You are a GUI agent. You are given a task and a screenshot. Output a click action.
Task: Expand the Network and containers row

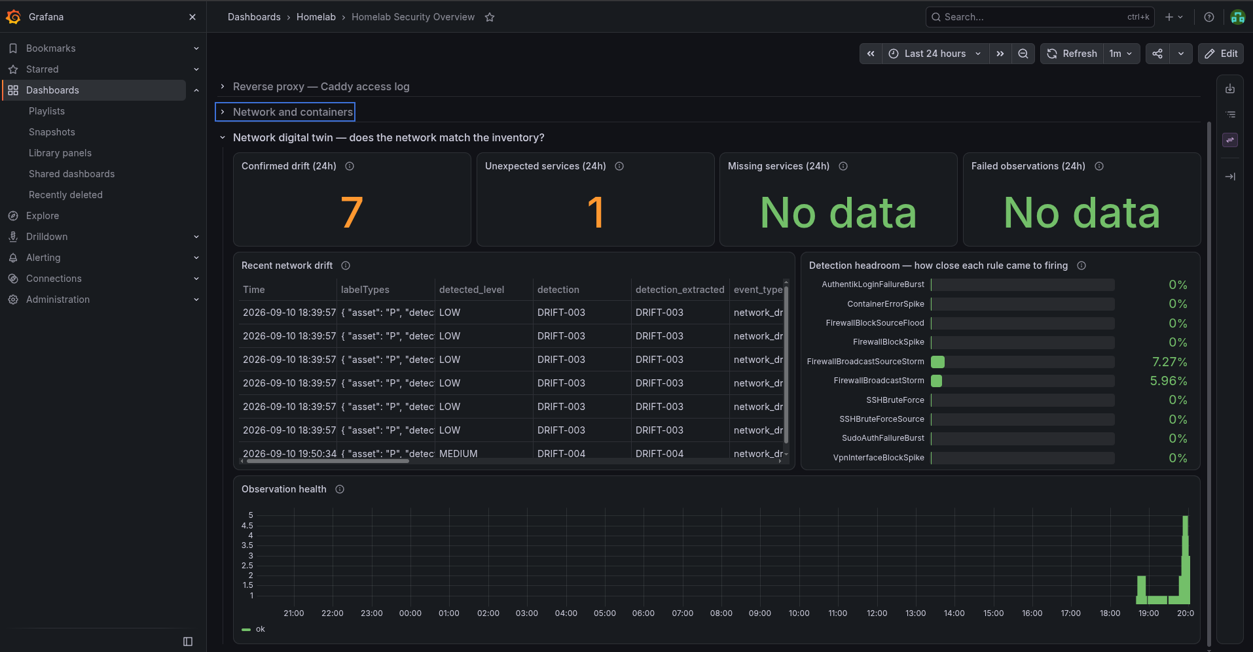[x=285, y=112]
